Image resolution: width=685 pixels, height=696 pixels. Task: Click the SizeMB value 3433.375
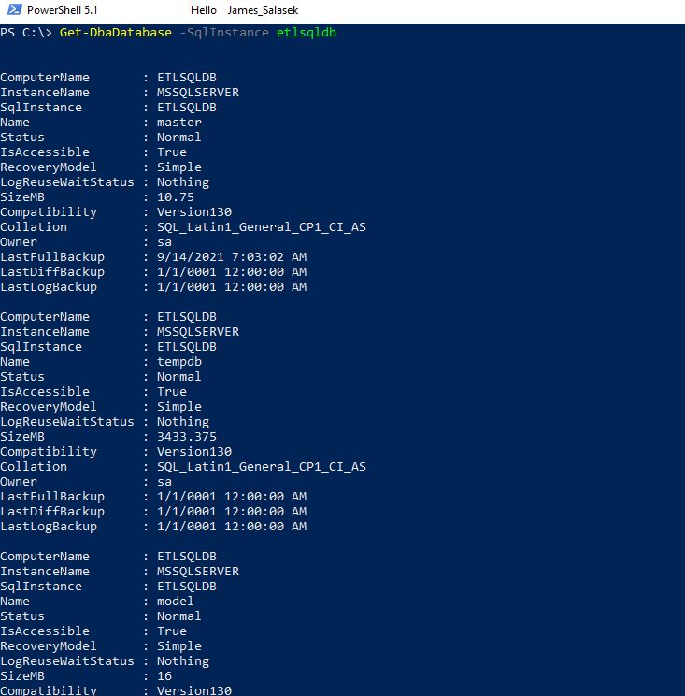(x=187, y=437)
